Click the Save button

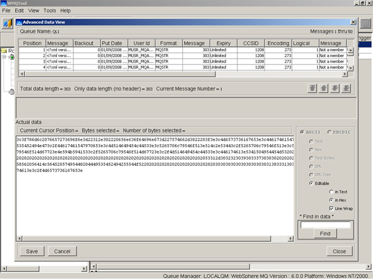pyautogui.click(x=32, y=251)
